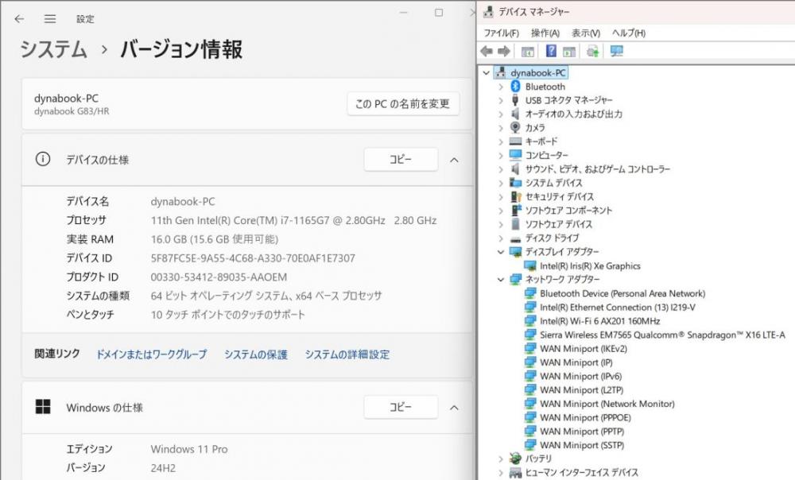
Task: Open the Settings hamburger navigation menu
Action: [49, 19]
